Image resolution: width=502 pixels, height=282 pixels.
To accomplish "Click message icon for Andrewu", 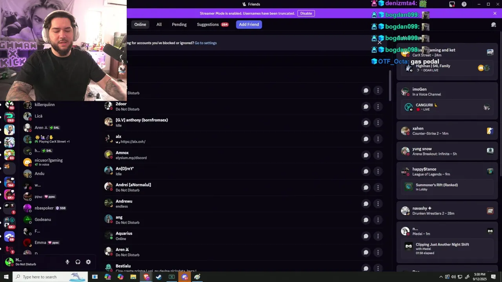I will 366,204.
